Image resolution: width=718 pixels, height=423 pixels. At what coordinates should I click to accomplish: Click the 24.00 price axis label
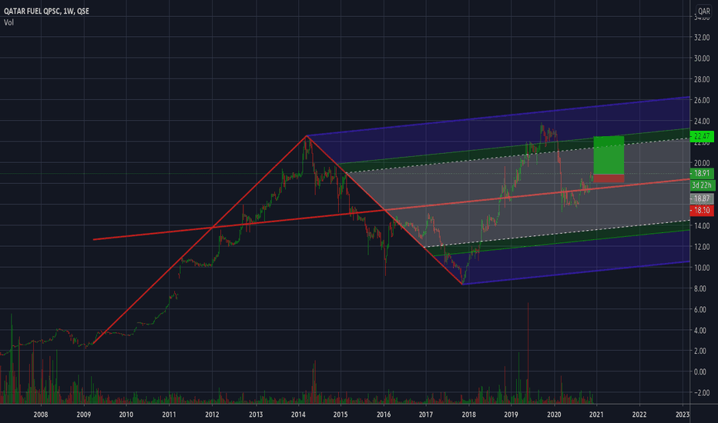tap(702, 122)
